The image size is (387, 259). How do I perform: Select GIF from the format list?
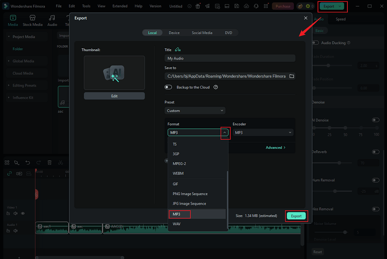pos(197,184)
